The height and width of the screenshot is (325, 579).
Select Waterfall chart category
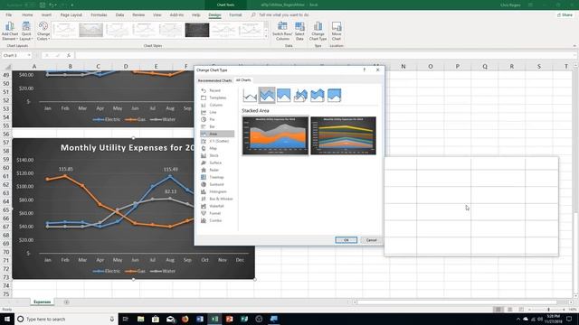(217, 206)
